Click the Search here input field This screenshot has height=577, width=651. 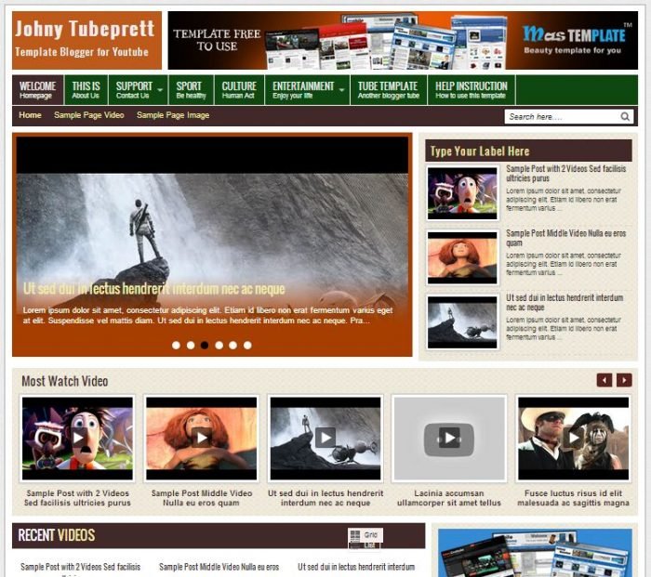tap(563, 116)
